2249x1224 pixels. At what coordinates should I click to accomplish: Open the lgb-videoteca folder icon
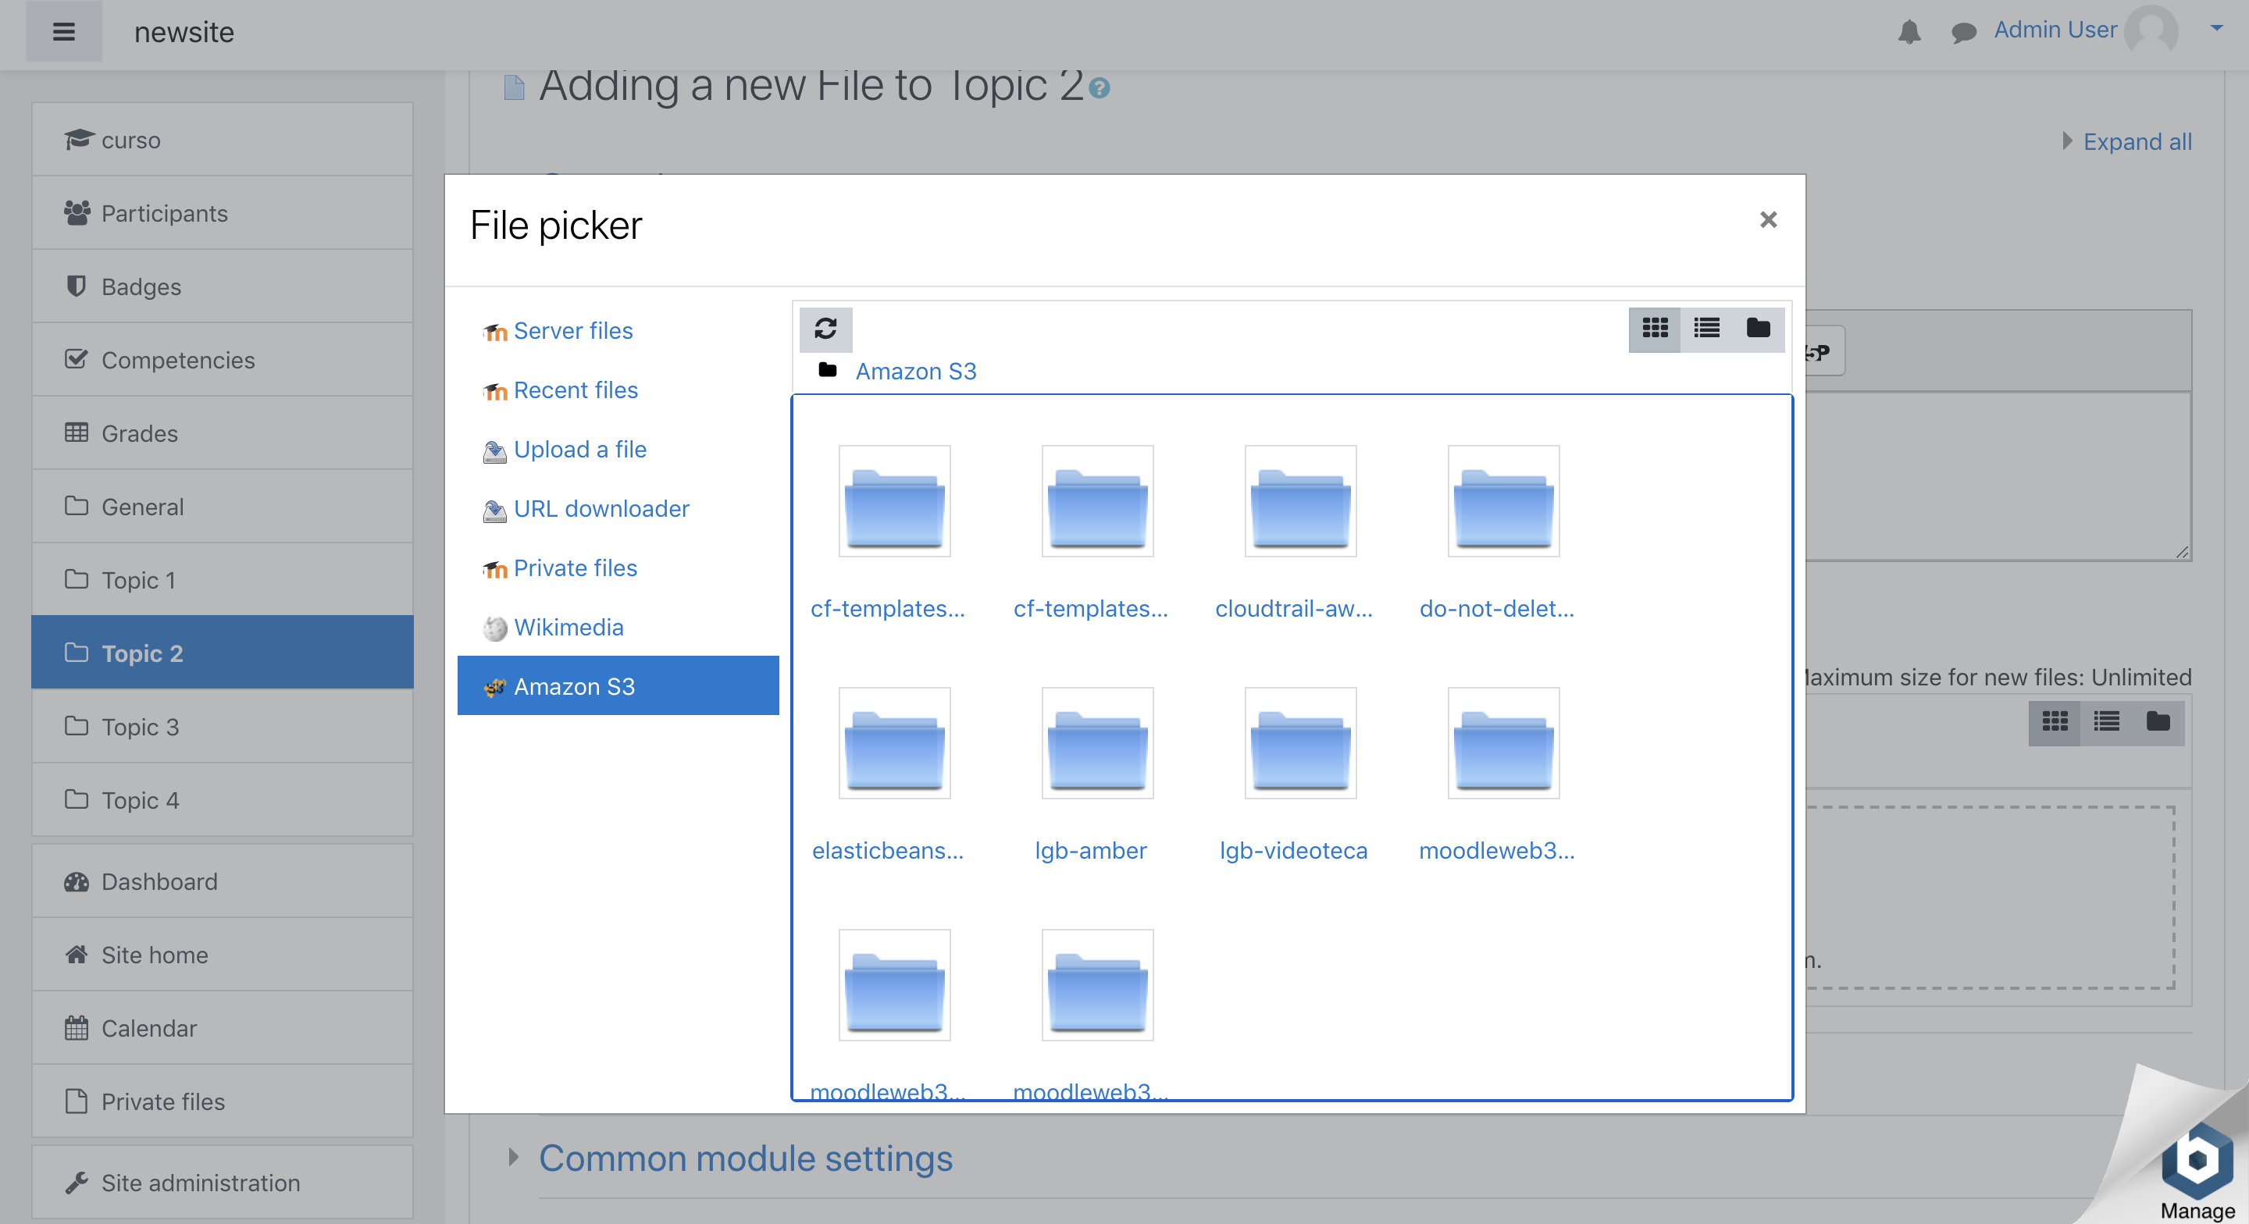[1299, 743]
